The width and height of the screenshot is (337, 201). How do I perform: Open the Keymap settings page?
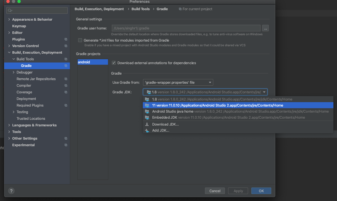(x=19, y=26)
